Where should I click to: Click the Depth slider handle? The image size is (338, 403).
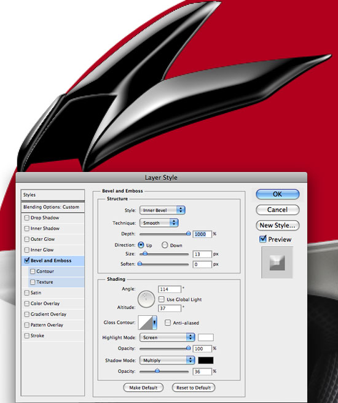pyautogui.click(x=189, y=233)
